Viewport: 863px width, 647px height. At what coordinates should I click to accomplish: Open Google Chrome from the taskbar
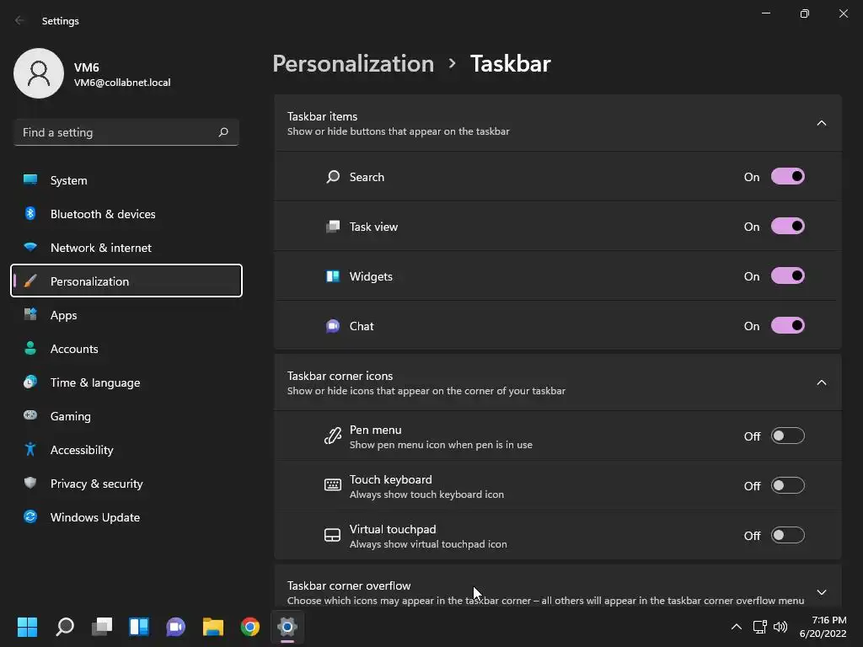pos(250,627)
